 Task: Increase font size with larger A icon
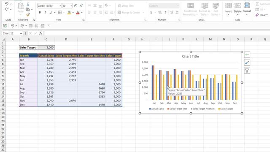[76, 5]
